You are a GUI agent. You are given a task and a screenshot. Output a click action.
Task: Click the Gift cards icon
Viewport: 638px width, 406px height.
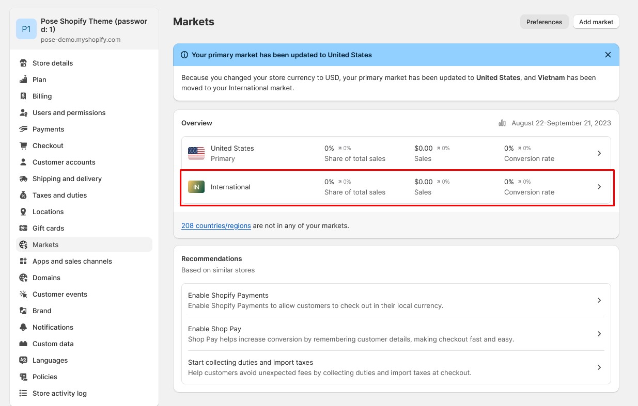pos(23,228)
